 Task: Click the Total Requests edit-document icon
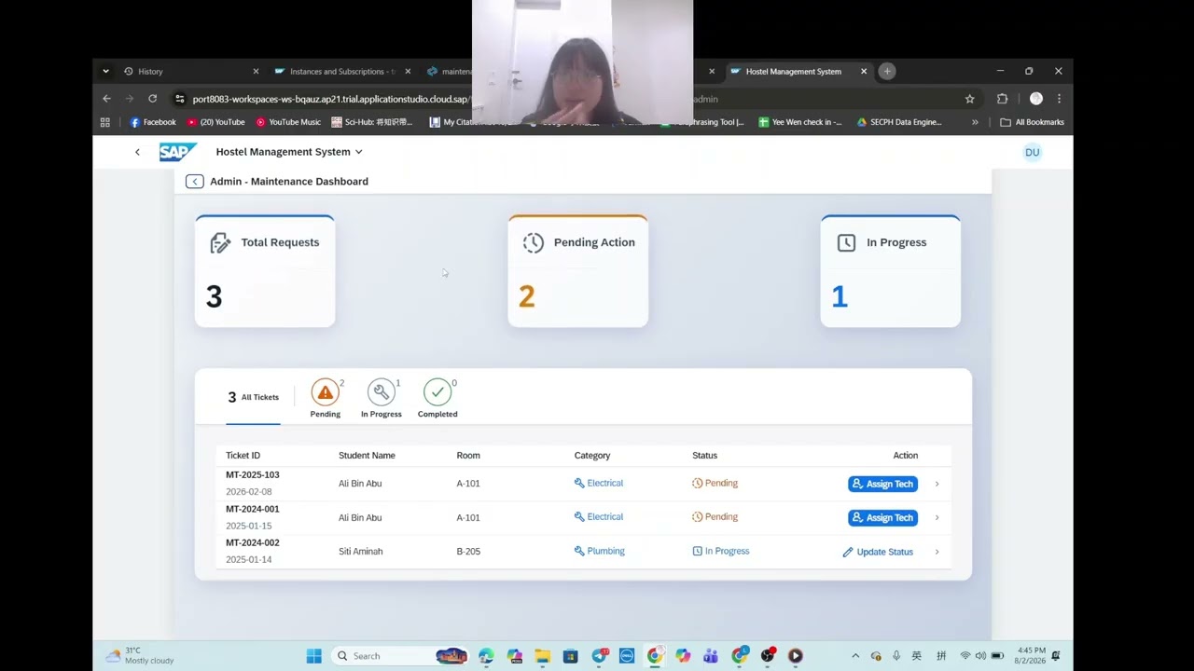(220, 243)
